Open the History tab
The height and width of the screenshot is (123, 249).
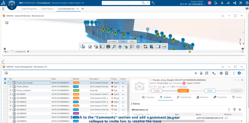click(237, 97)
